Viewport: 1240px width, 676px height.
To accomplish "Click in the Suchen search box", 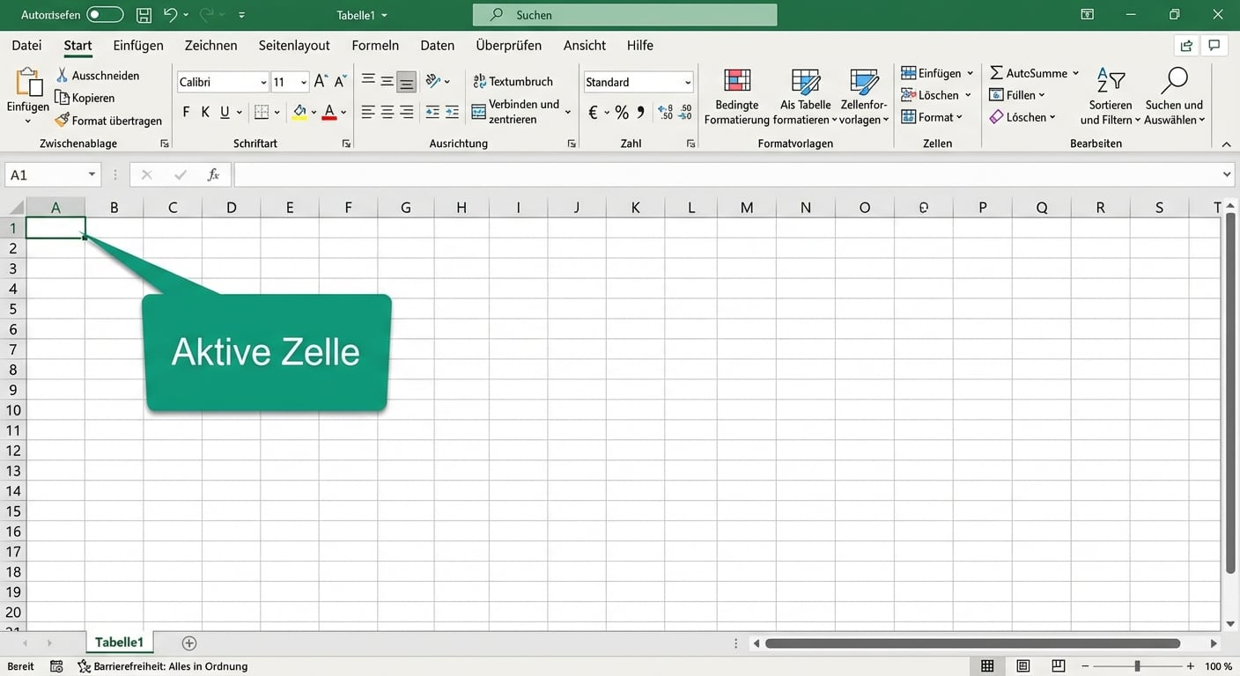I will (624, 15).
